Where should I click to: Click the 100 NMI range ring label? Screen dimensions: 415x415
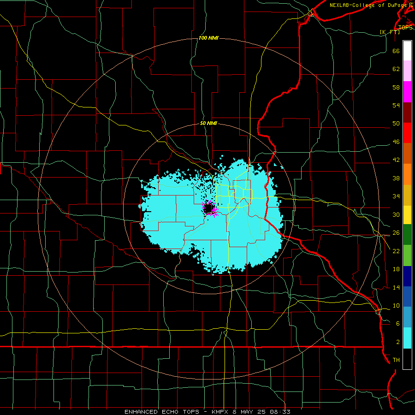(x=208, y=38)
